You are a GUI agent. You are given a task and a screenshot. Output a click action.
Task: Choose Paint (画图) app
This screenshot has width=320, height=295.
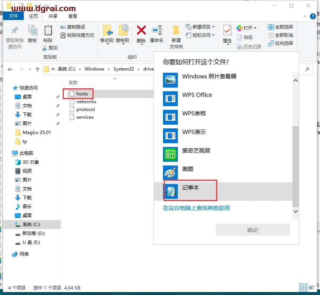[x=223, y=173]
